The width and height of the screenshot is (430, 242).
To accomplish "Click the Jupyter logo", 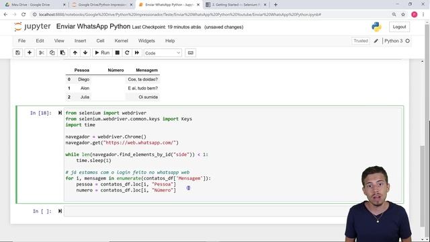I will tap(32, 27).
